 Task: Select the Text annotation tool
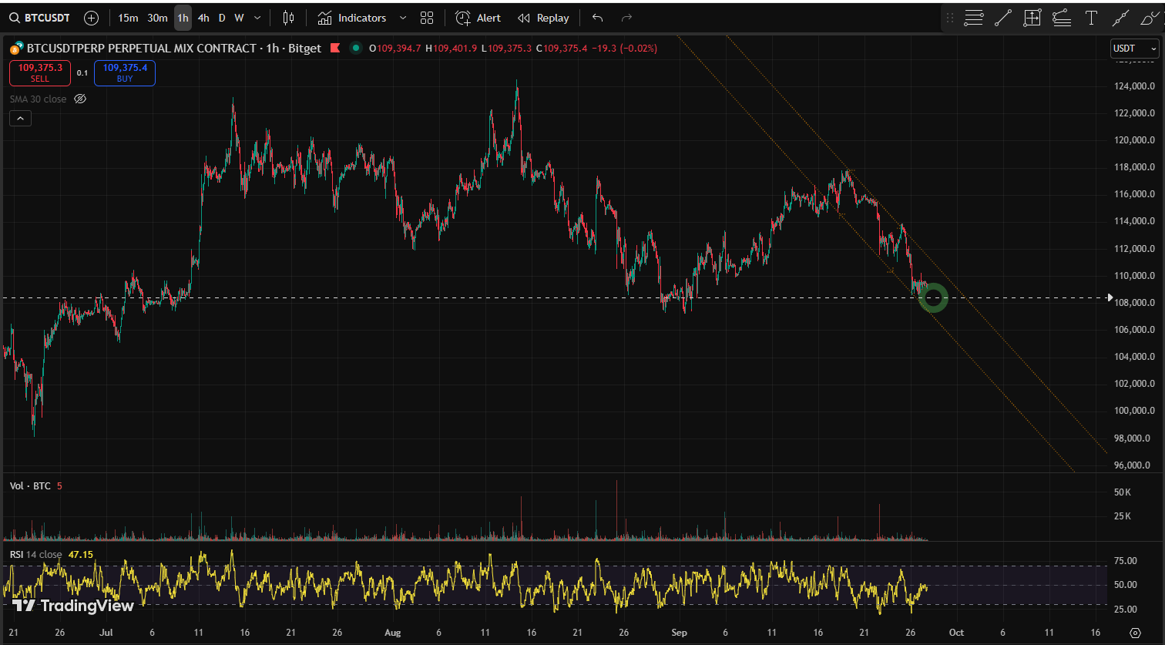click(1091, 18)
